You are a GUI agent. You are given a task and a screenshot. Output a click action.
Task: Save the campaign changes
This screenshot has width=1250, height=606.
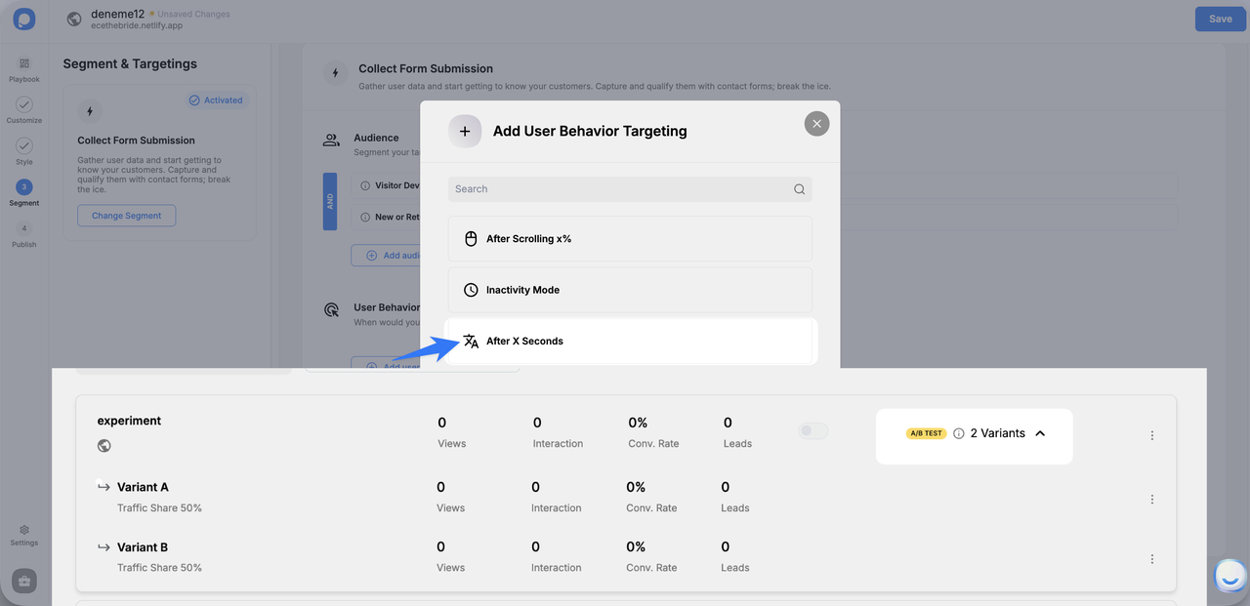(x=1220, y=19)
